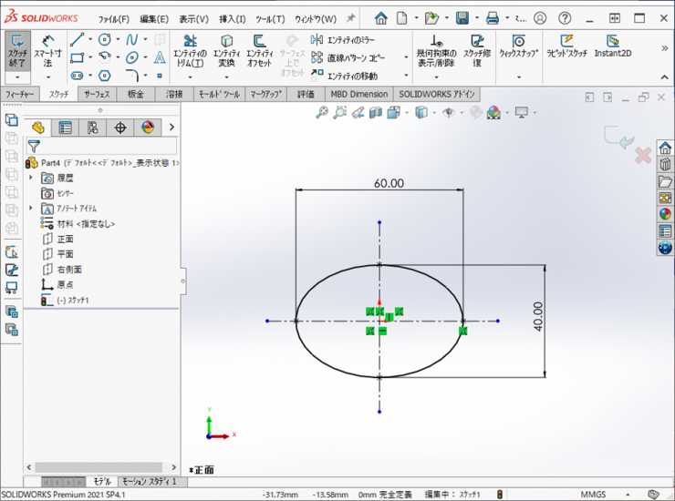
Task: Click the エンティティの移動 move entities button
Action: (345, 76)
